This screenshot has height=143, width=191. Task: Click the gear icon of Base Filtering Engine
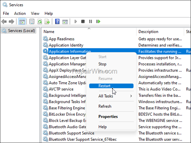pos(45,108)
